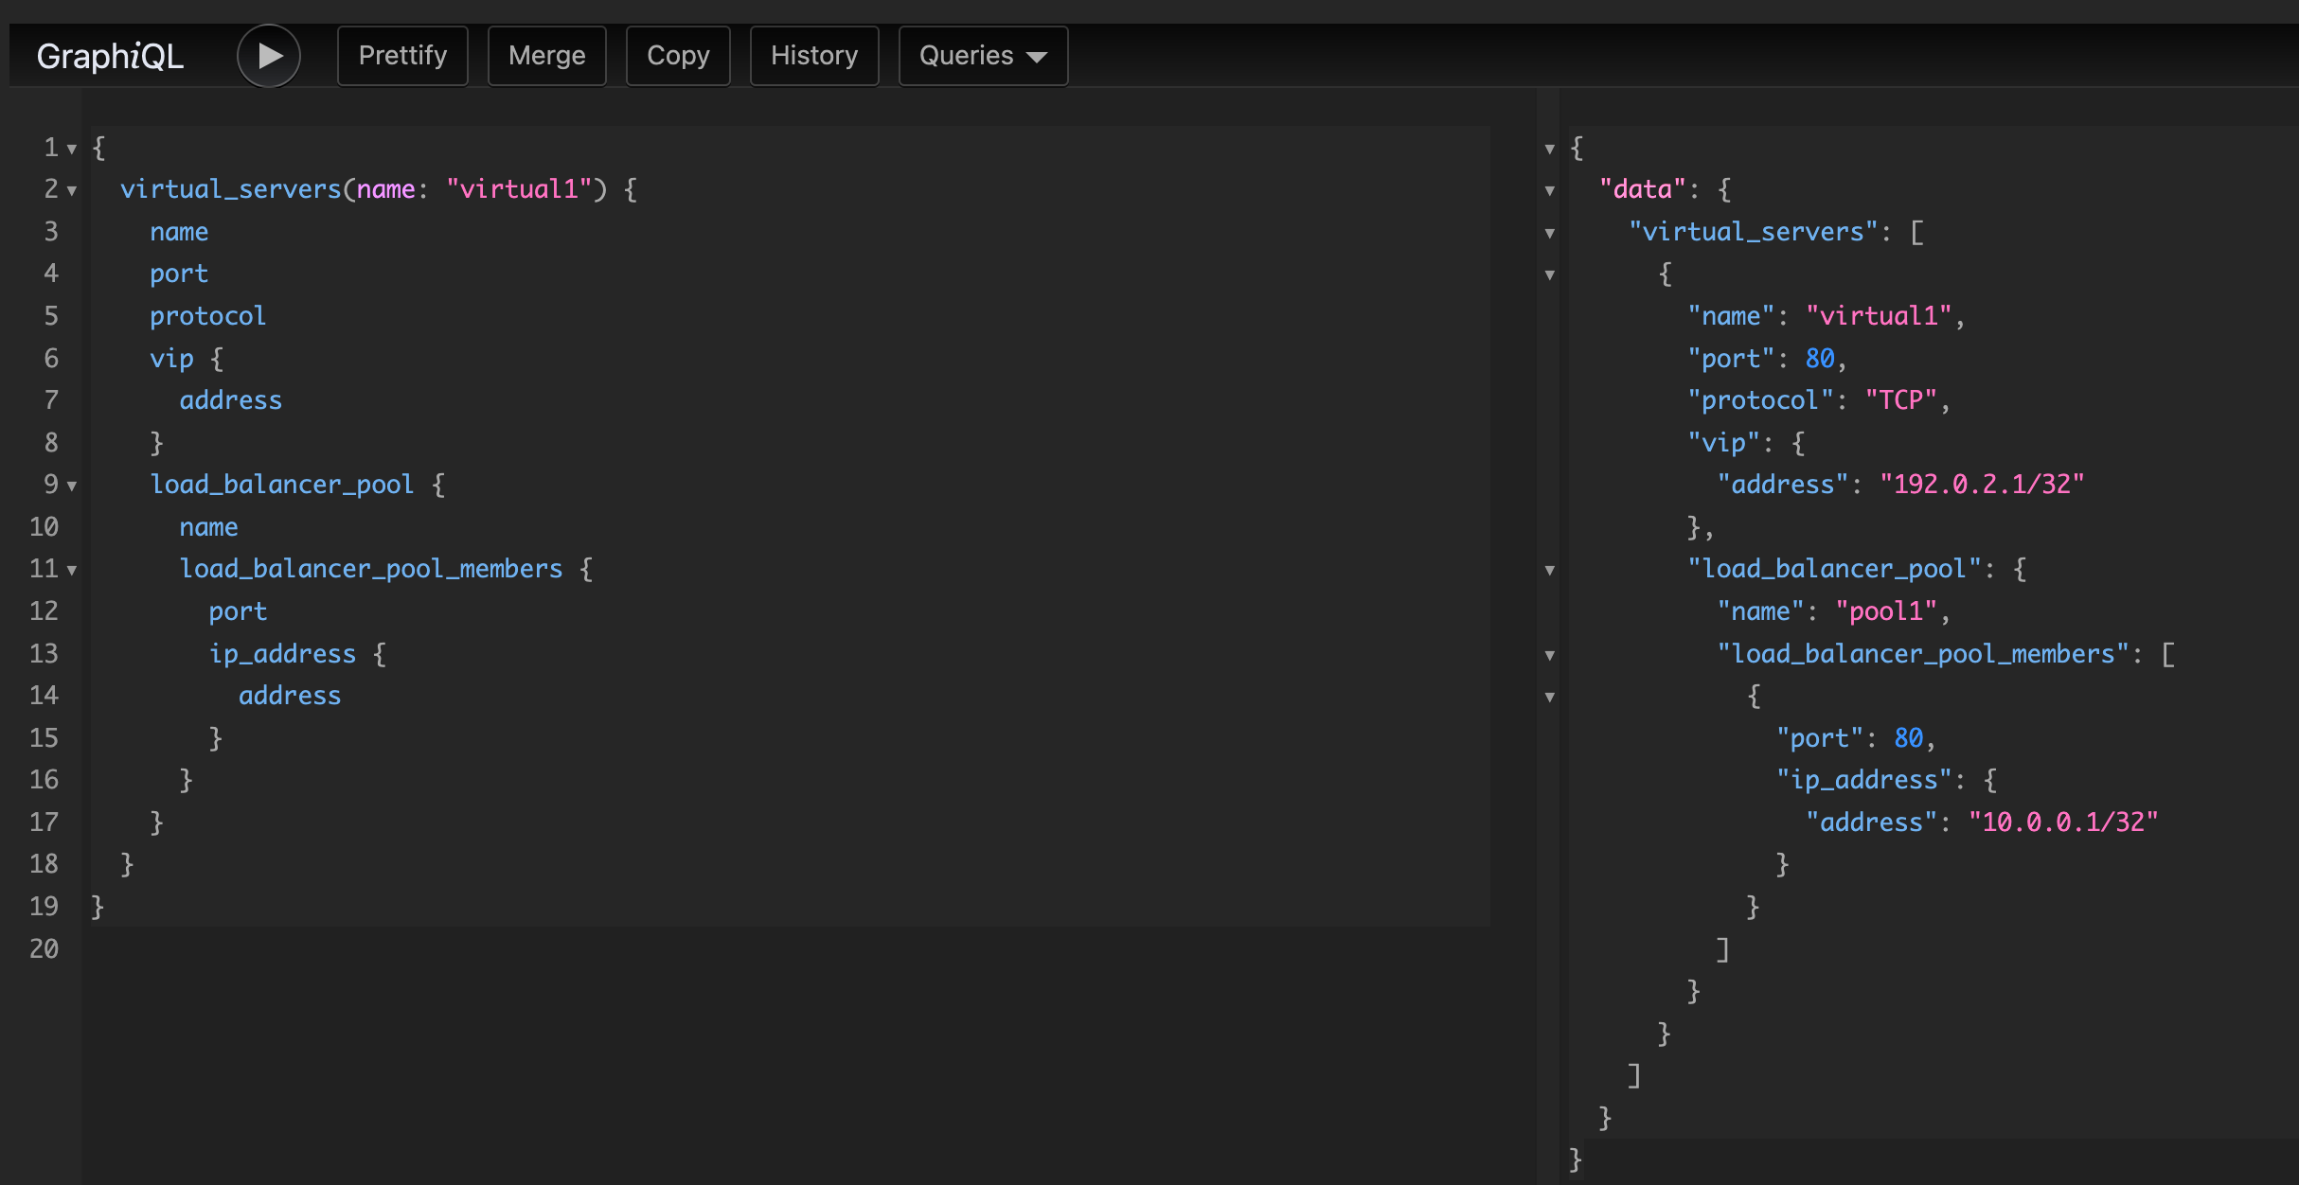Copy the query to clipboard

[x=678, y=56]
